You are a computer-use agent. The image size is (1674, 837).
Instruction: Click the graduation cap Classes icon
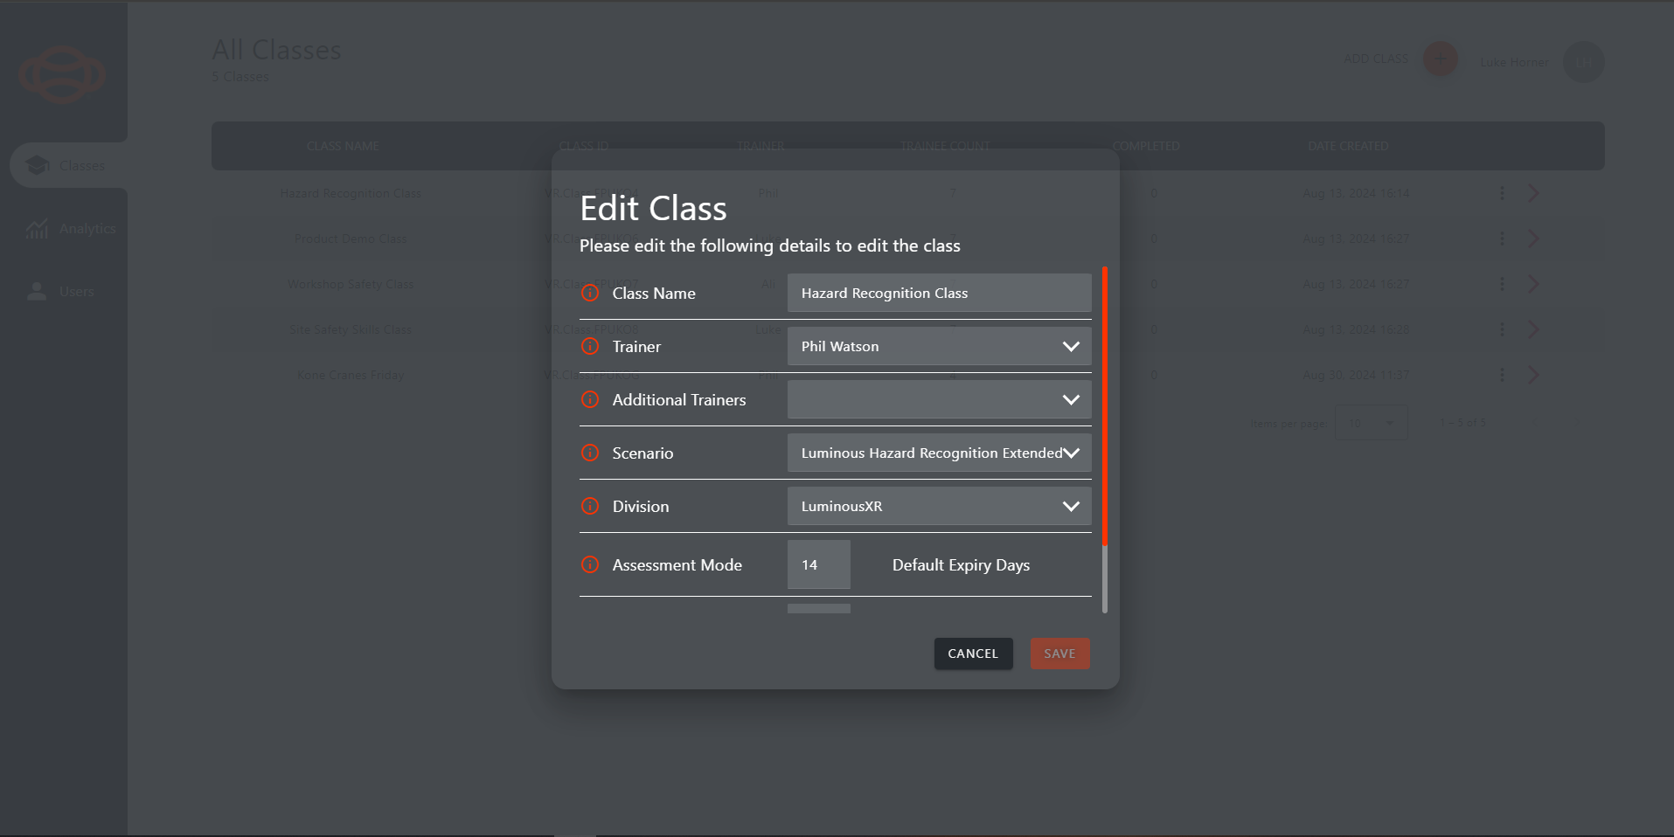tap(38, 164)
